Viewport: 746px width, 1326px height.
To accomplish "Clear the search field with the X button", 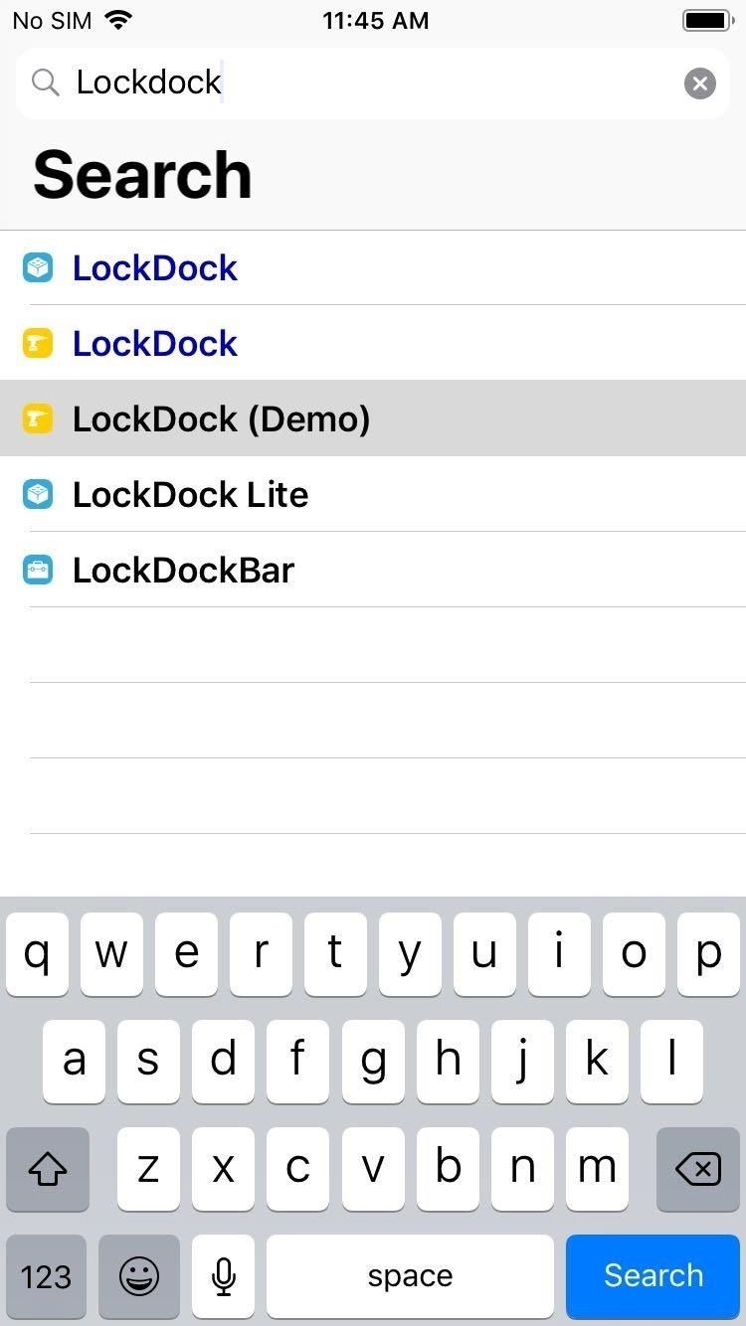I will click(699, 83).
